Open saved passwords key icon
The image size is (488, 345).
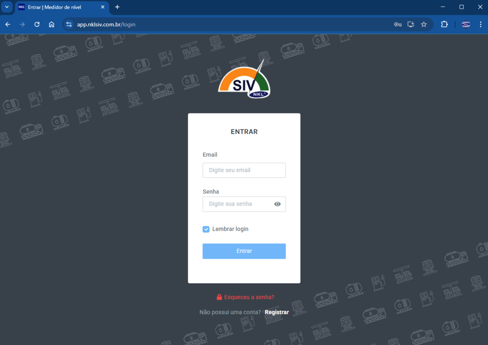(x=398, y=24)
